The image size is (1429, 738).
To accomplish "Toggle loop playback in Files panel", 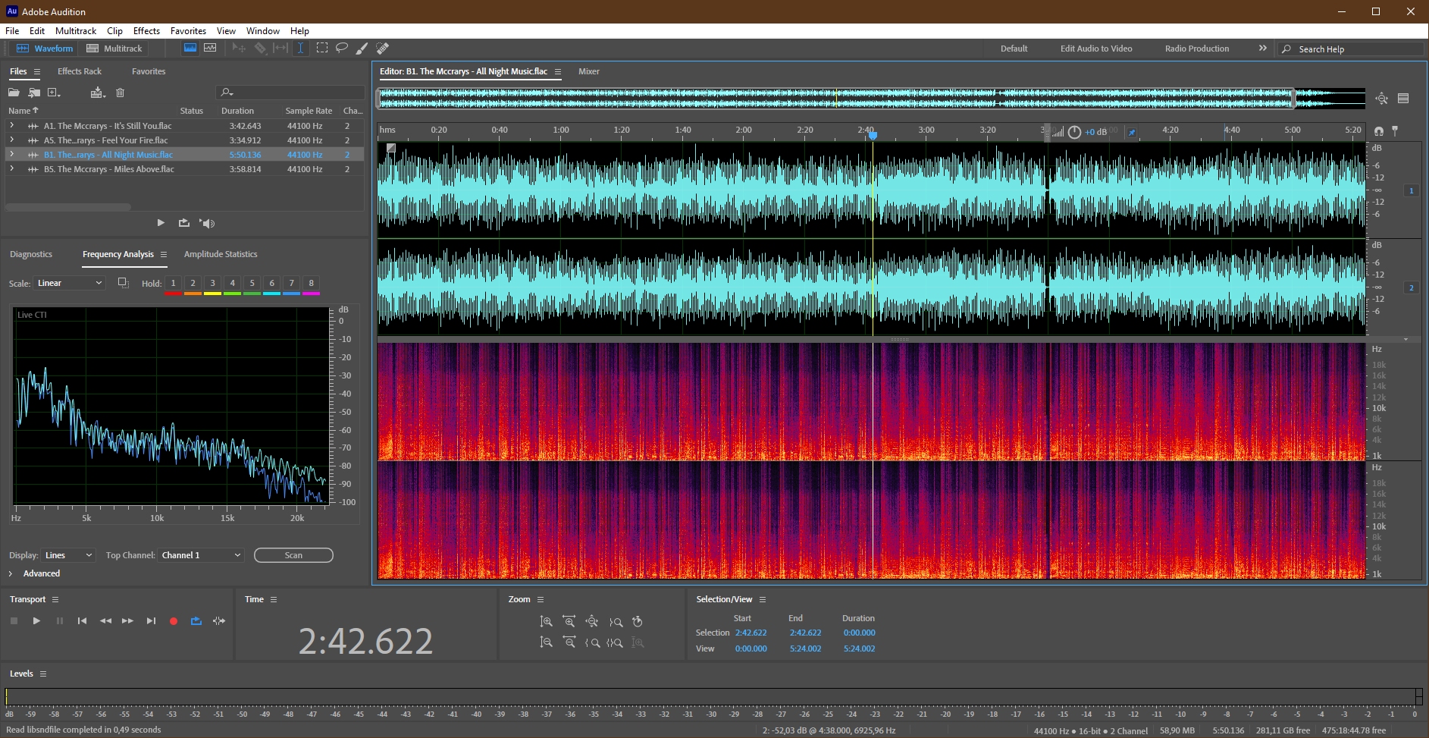I will click(x=184, y=223).
